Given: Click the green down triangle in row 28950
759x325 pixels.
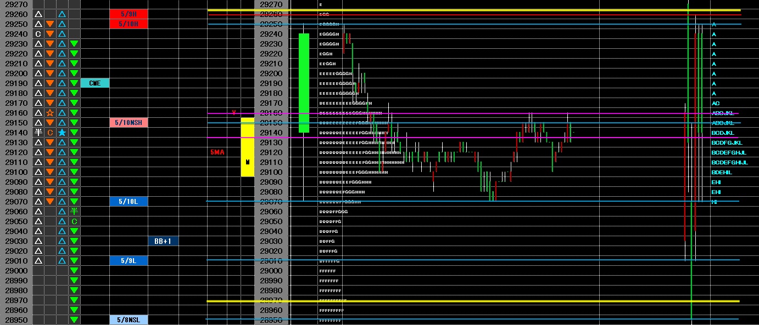Looking at the screenshot, I should point(74,320).
